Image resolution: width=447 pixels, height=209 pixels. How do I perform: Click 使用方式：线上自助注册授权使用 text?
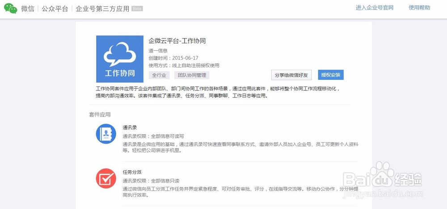[x=184, y=66]
